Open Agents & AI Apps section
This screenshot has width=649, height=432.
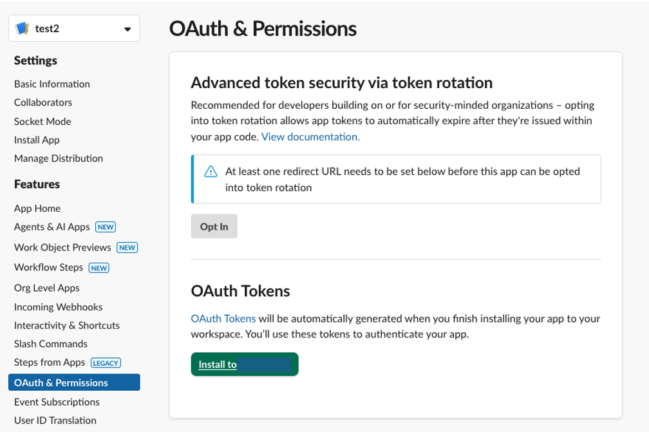(x=52, y=227)
